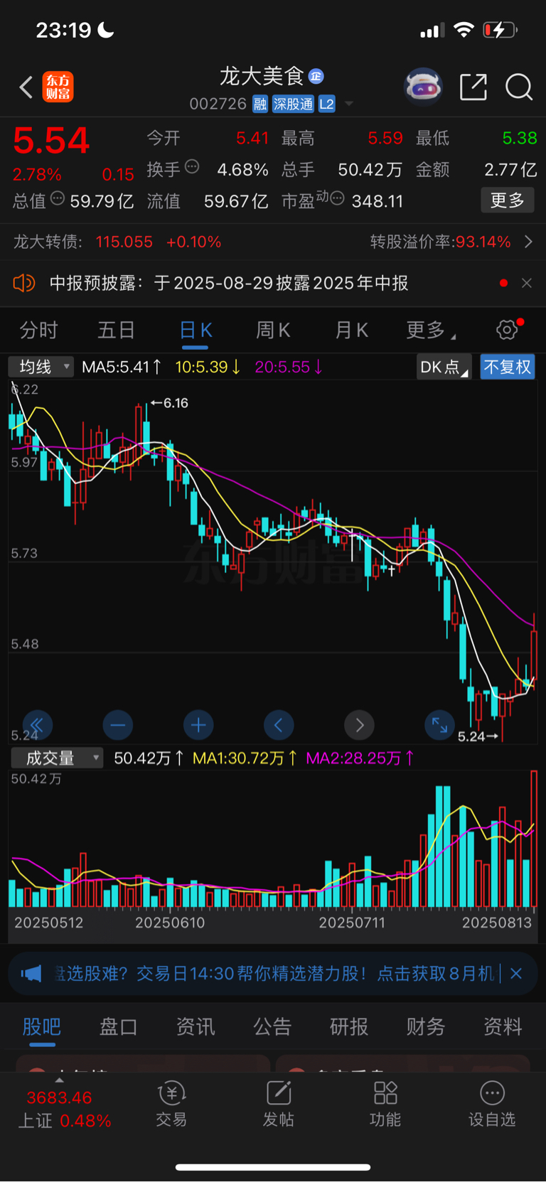Close the stock picking promo banner

(517, 974)
